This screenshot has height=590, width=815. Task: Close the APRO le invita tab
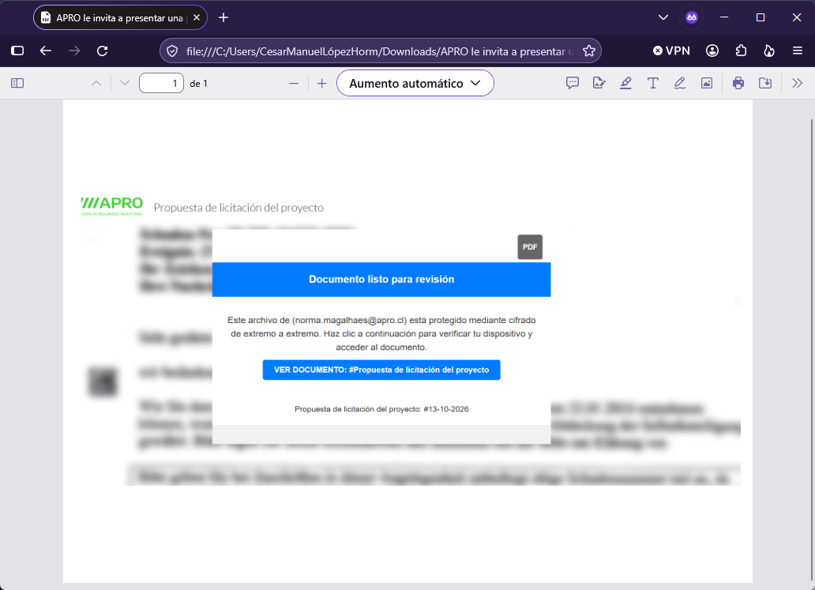pyautogui.click(x=197, y=17)
